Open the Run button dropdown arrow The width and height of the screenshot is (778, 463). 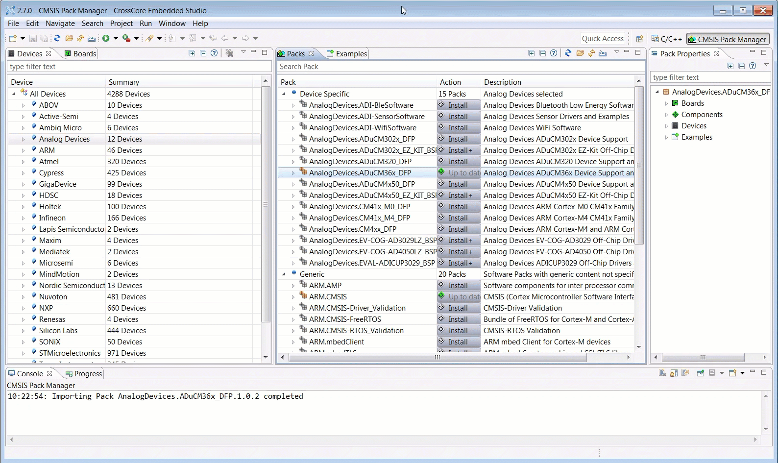click(116, 38)
